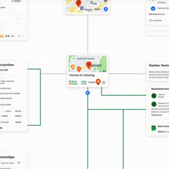Viewport: 169px width, 169px height.
Task: Select the blue circle icon in the upper right panel
Action: pyautogui.click(x=153, y=9)
